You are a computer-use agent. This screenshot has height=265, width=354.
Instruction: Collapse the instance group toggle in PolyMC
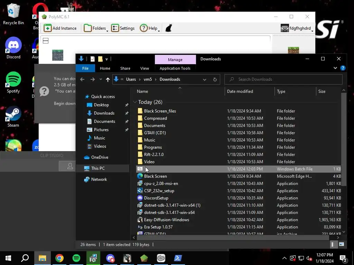(46, 41)
